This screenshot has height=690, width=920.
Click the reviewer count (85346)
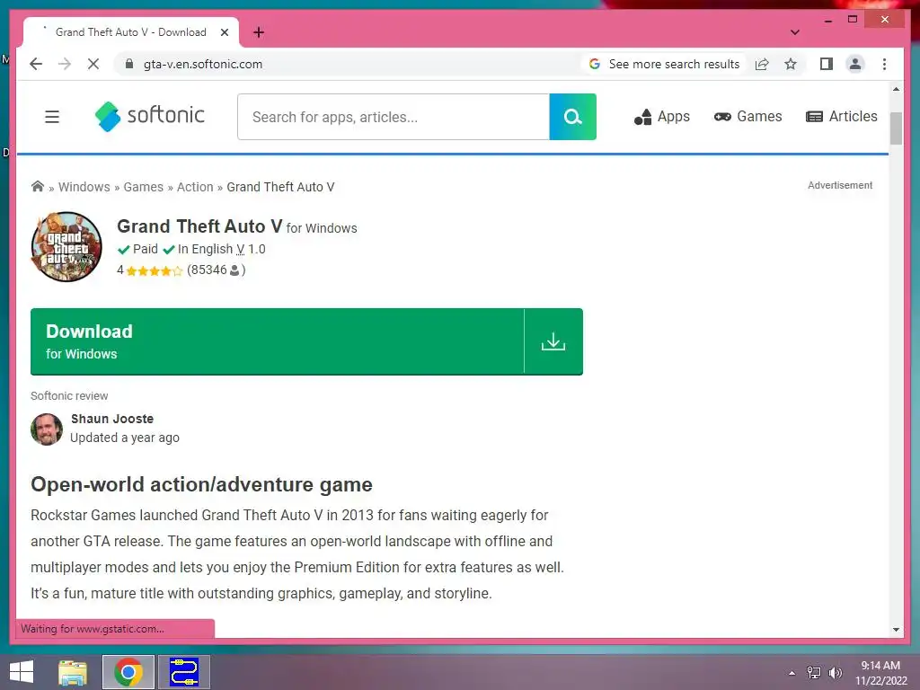point(216,270)
